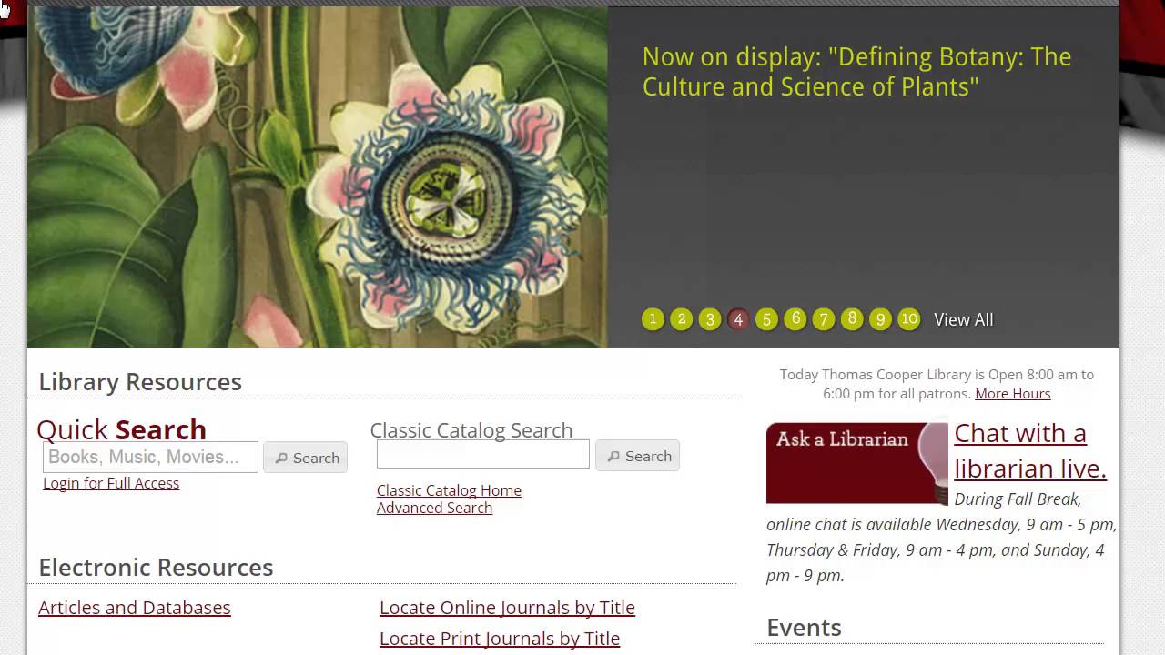Click the Ask a Librarian image
This screenshot has height=655, width=1165.
tap(857, 463)
